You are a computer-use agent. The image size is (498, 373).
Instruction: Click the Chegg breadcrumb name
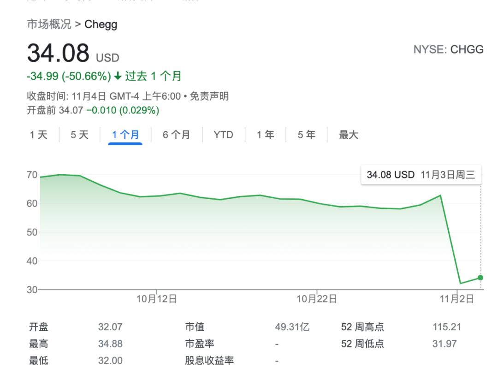101,24
